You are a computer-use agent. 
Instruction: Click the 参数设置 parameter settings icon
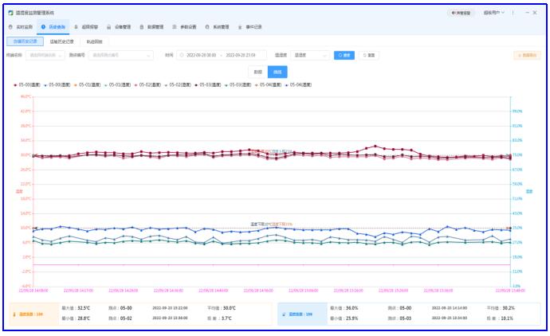(x=174, y=26)
